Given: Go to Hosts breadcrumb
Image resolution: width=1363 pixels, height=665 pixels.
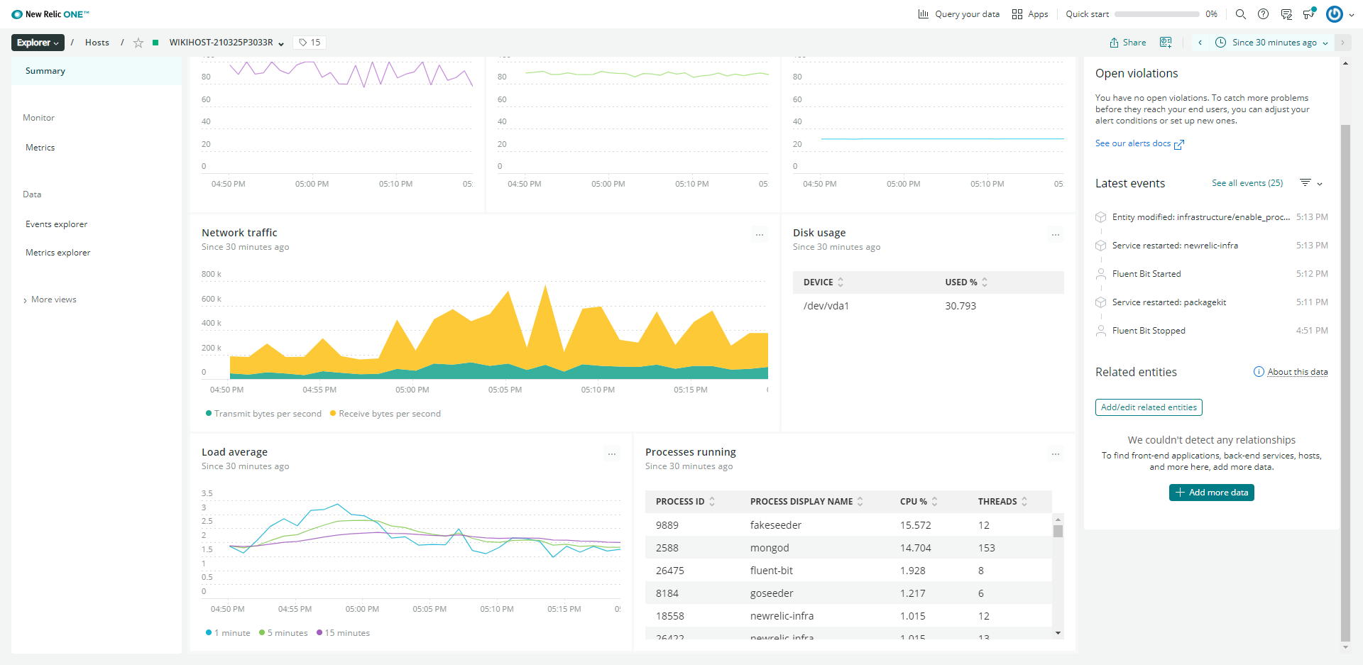Looking at the screenshot, I should point(97,43).
